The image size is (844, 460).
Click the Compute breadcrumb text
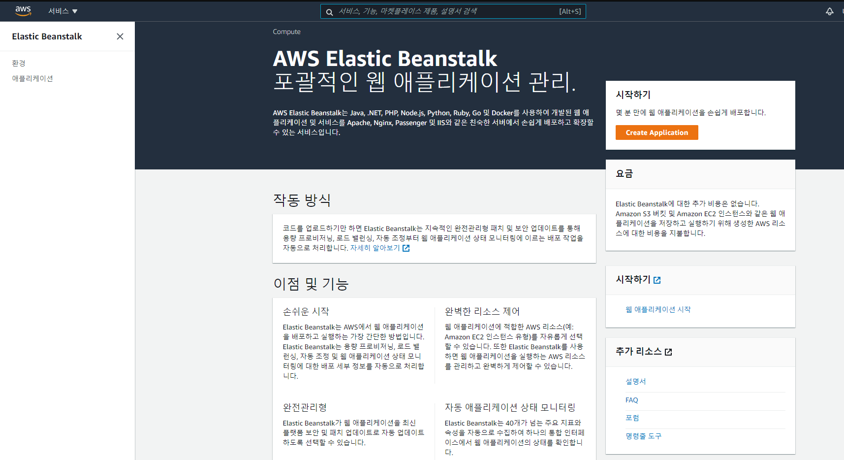tap(286, 32)
